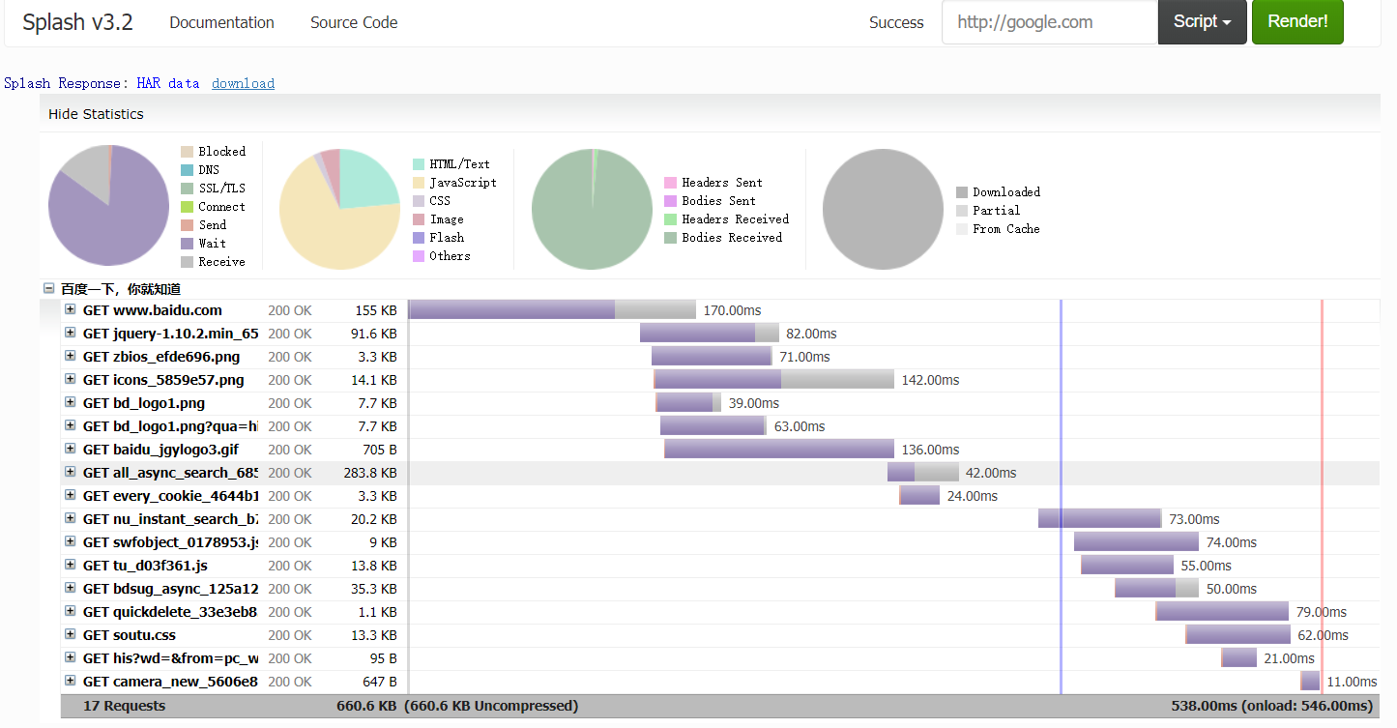Open the Documentation menu item

[221, 22]
